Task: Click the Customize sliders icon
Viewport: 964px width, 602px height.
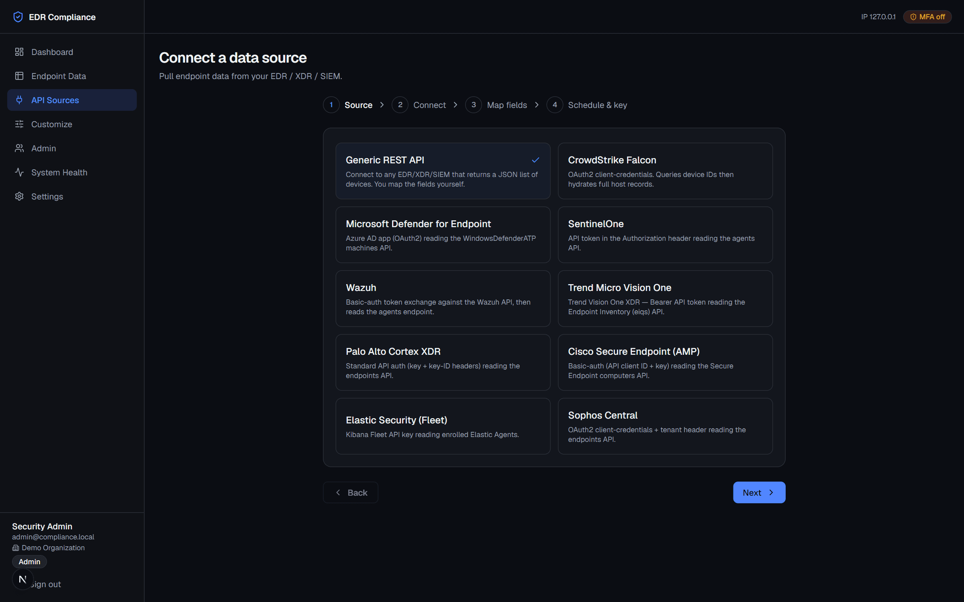Action: (19, 124)
